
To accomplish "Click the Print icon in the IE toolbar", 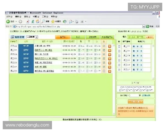I will [x=77, y=21].
